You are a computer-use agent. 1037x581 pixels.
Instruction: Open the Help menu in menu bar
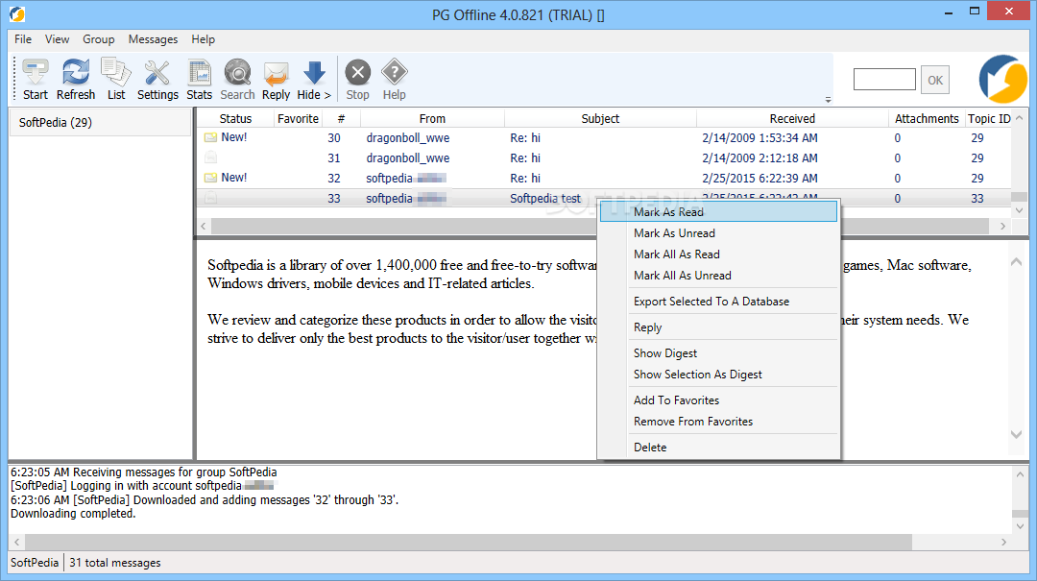(203, 39)
